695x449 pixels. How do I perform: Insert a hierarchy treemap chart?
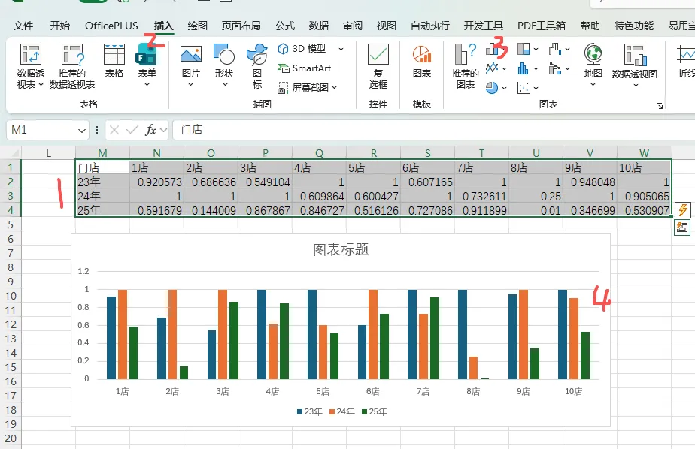[524, 49]
